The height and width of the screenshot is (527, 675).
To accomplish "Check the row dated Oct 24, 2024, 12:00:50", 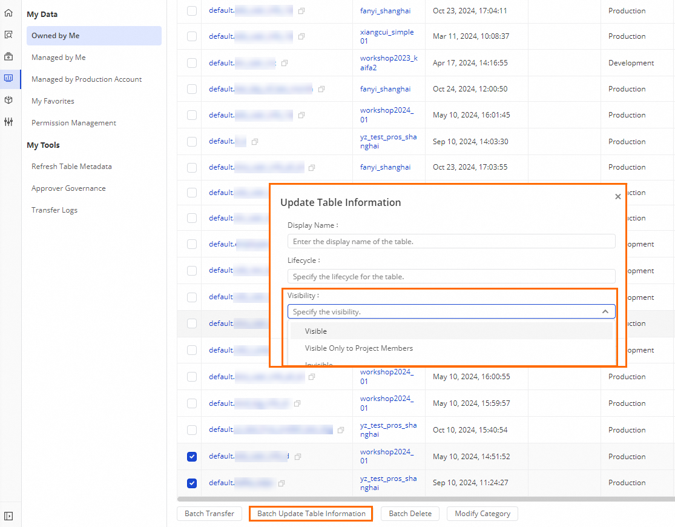I will click(192, 89).
